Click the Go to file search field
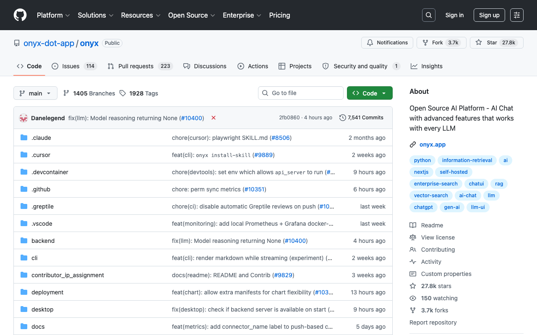Viewport: 537px width, 335px height. 301,93
